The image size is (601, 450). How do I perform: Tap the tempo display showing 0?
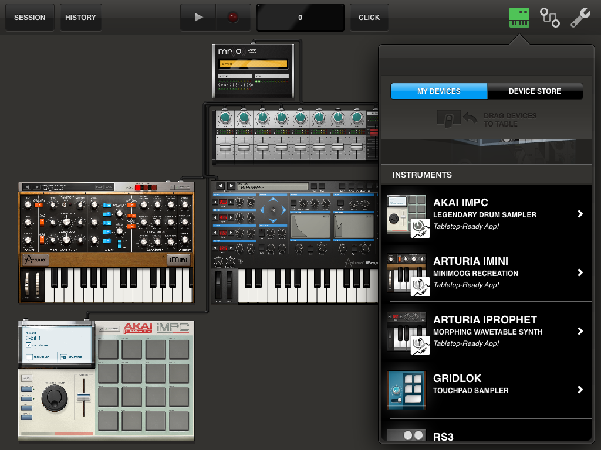[300, 17]
